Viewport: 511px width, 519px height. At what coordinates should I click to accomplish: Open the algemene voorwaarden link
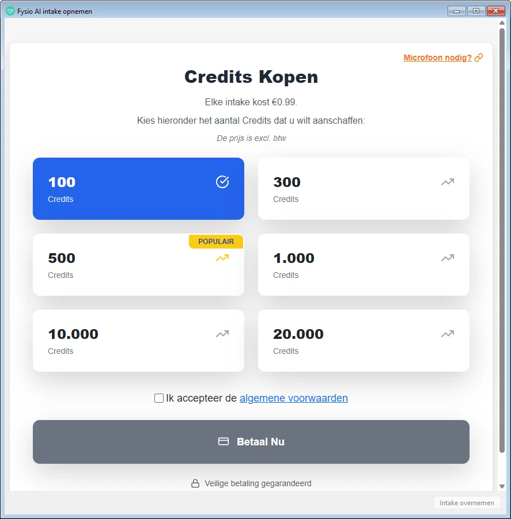(x=293, y=398)
